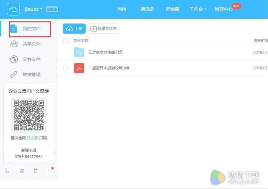Viewport: 268px width, 189px height.
Task: Click the telephone icon at sidebar bottom
Action: [7, 171]
